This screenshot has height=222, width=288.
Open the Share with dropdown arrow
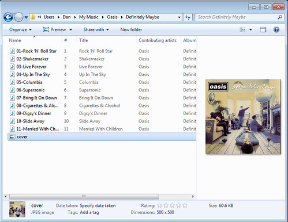(x=107, y=30)
